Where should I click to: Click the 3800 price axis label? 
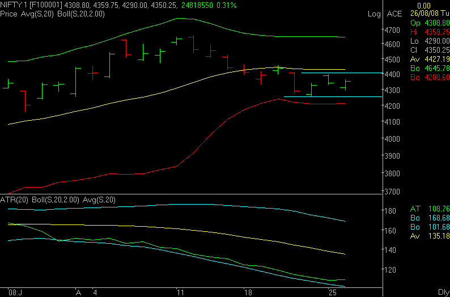(393, 173)
